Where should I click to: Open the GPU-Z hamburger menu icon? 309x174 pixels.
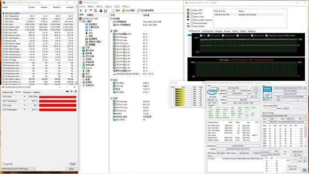tap(75, 91)
